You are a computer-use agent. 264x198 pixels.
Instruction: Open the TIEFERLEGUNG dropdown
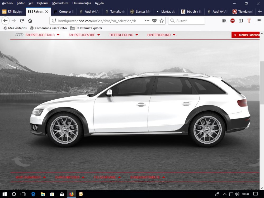pyautogui.click(x=124, y=35)
